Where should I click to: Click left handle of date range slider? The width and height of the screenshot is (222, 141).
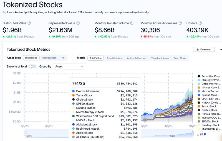pyautogui.click(x=25, y=133)
